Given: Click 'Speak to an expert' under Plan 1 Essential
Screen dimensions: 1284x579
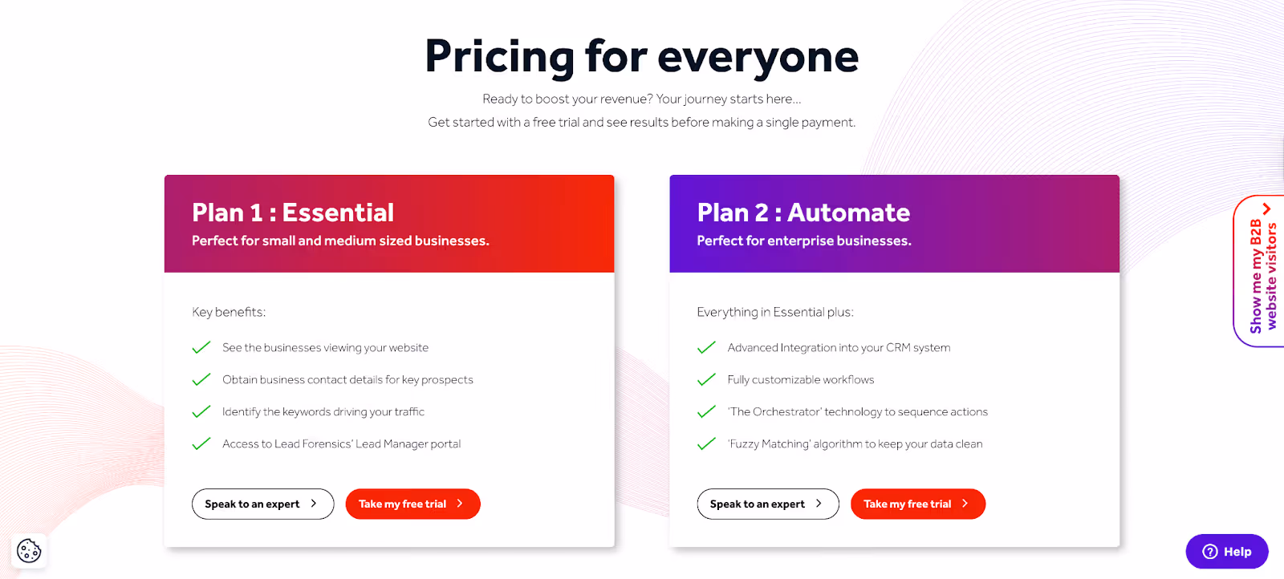Looking at the screenshot, I should (262, 504).
